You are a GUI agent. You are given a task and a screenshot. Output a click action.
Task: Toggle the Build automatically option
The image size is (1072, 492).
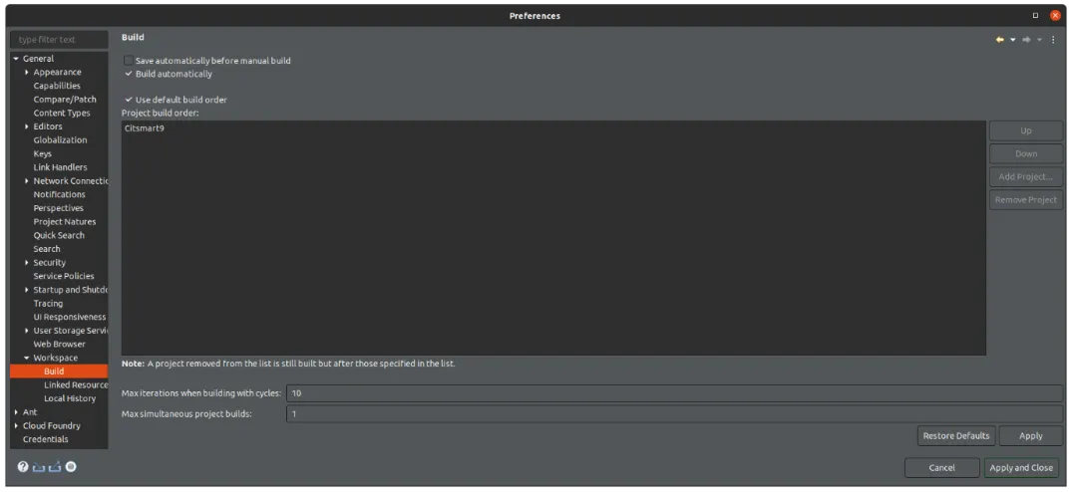point(129,74)
